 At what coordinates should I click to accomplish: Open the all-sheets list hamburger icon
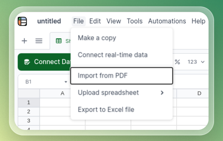39,41
